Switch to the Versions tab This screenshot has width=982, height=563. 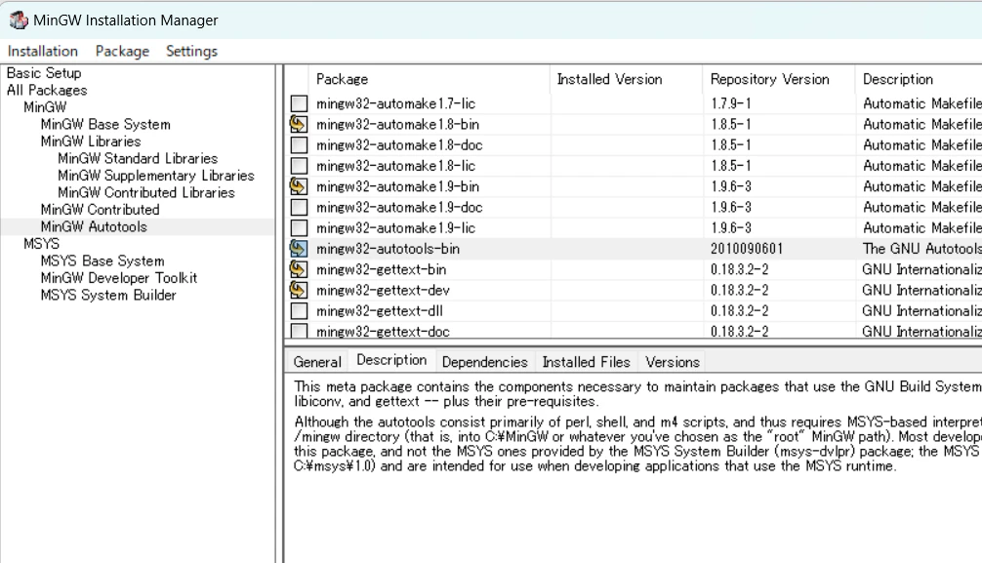(673, 362)
